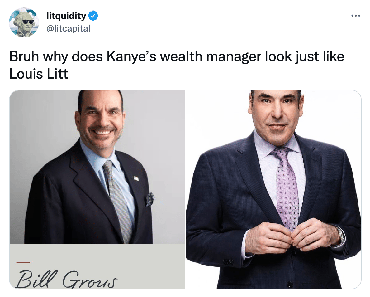Image resolution: width=370 pixels, height=297 pixels.
Task: Open the right photo with white background
Action: tap(273, 189)
